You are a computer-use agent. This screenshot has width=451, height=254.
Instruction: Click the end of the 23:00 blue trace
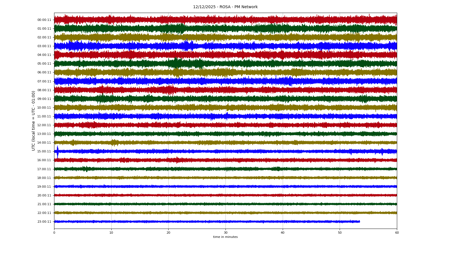(x=359, y=222)
